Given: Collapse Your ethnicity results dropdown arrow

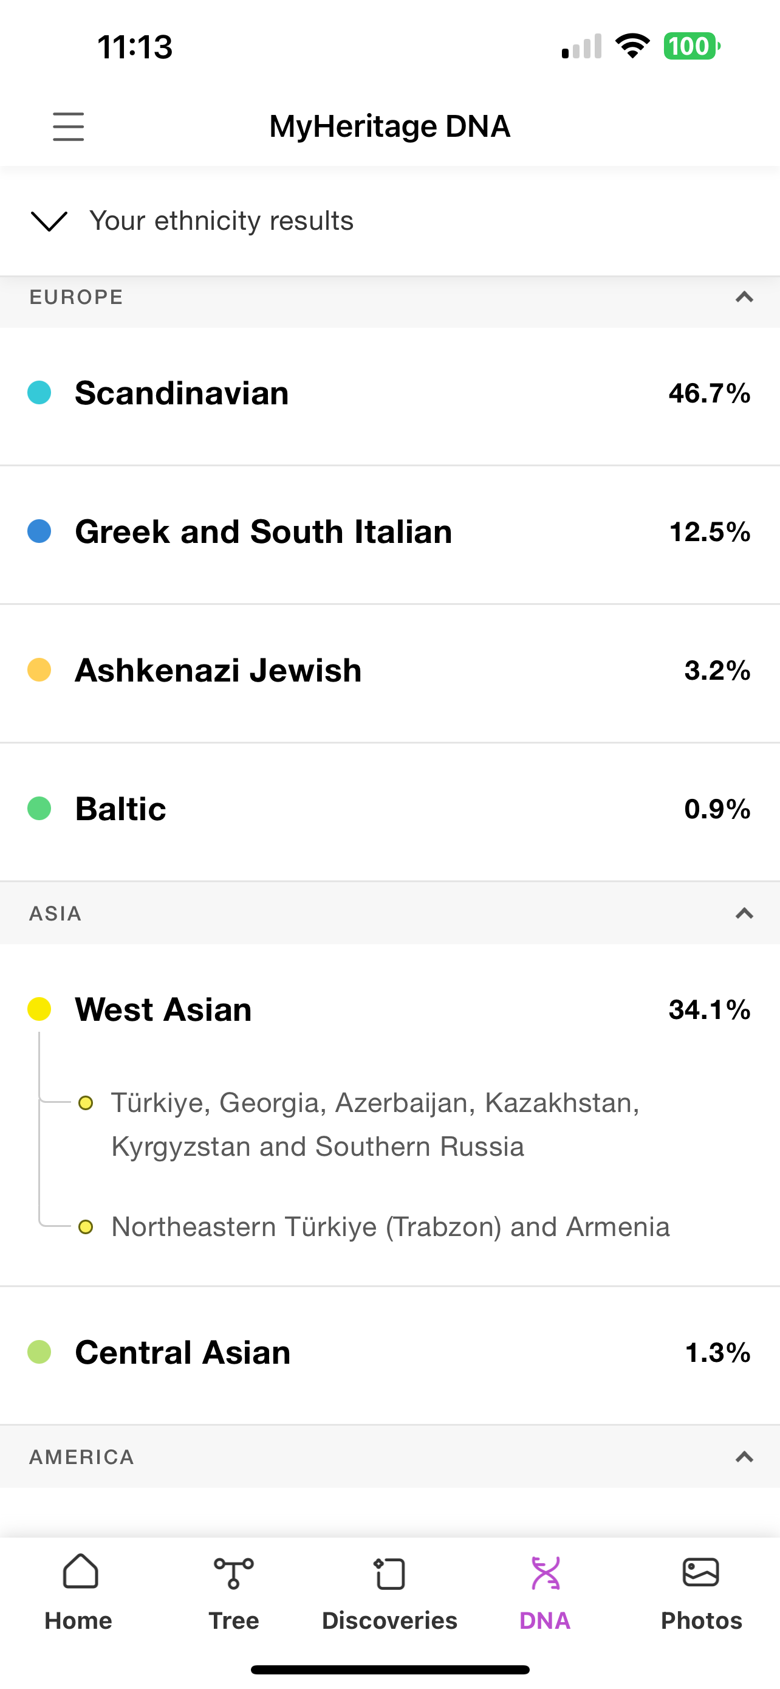Looking at the screenshot, I should click(x=49, y=221).
